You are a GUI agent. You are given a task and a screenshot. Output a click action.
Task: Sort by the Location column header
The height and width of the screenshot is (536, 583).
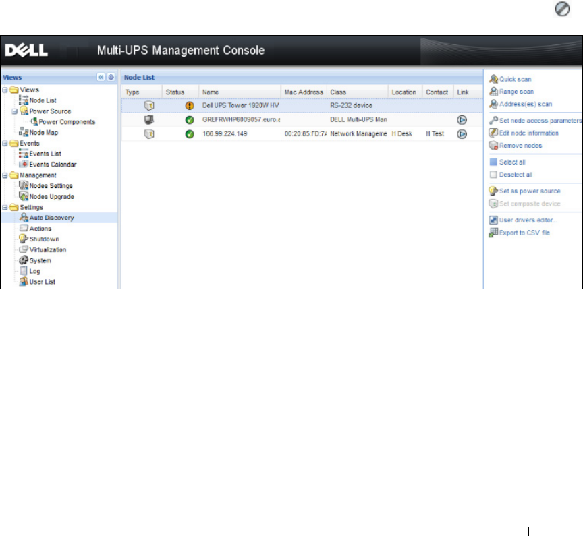pyautogui.click(x=405, y=92)
